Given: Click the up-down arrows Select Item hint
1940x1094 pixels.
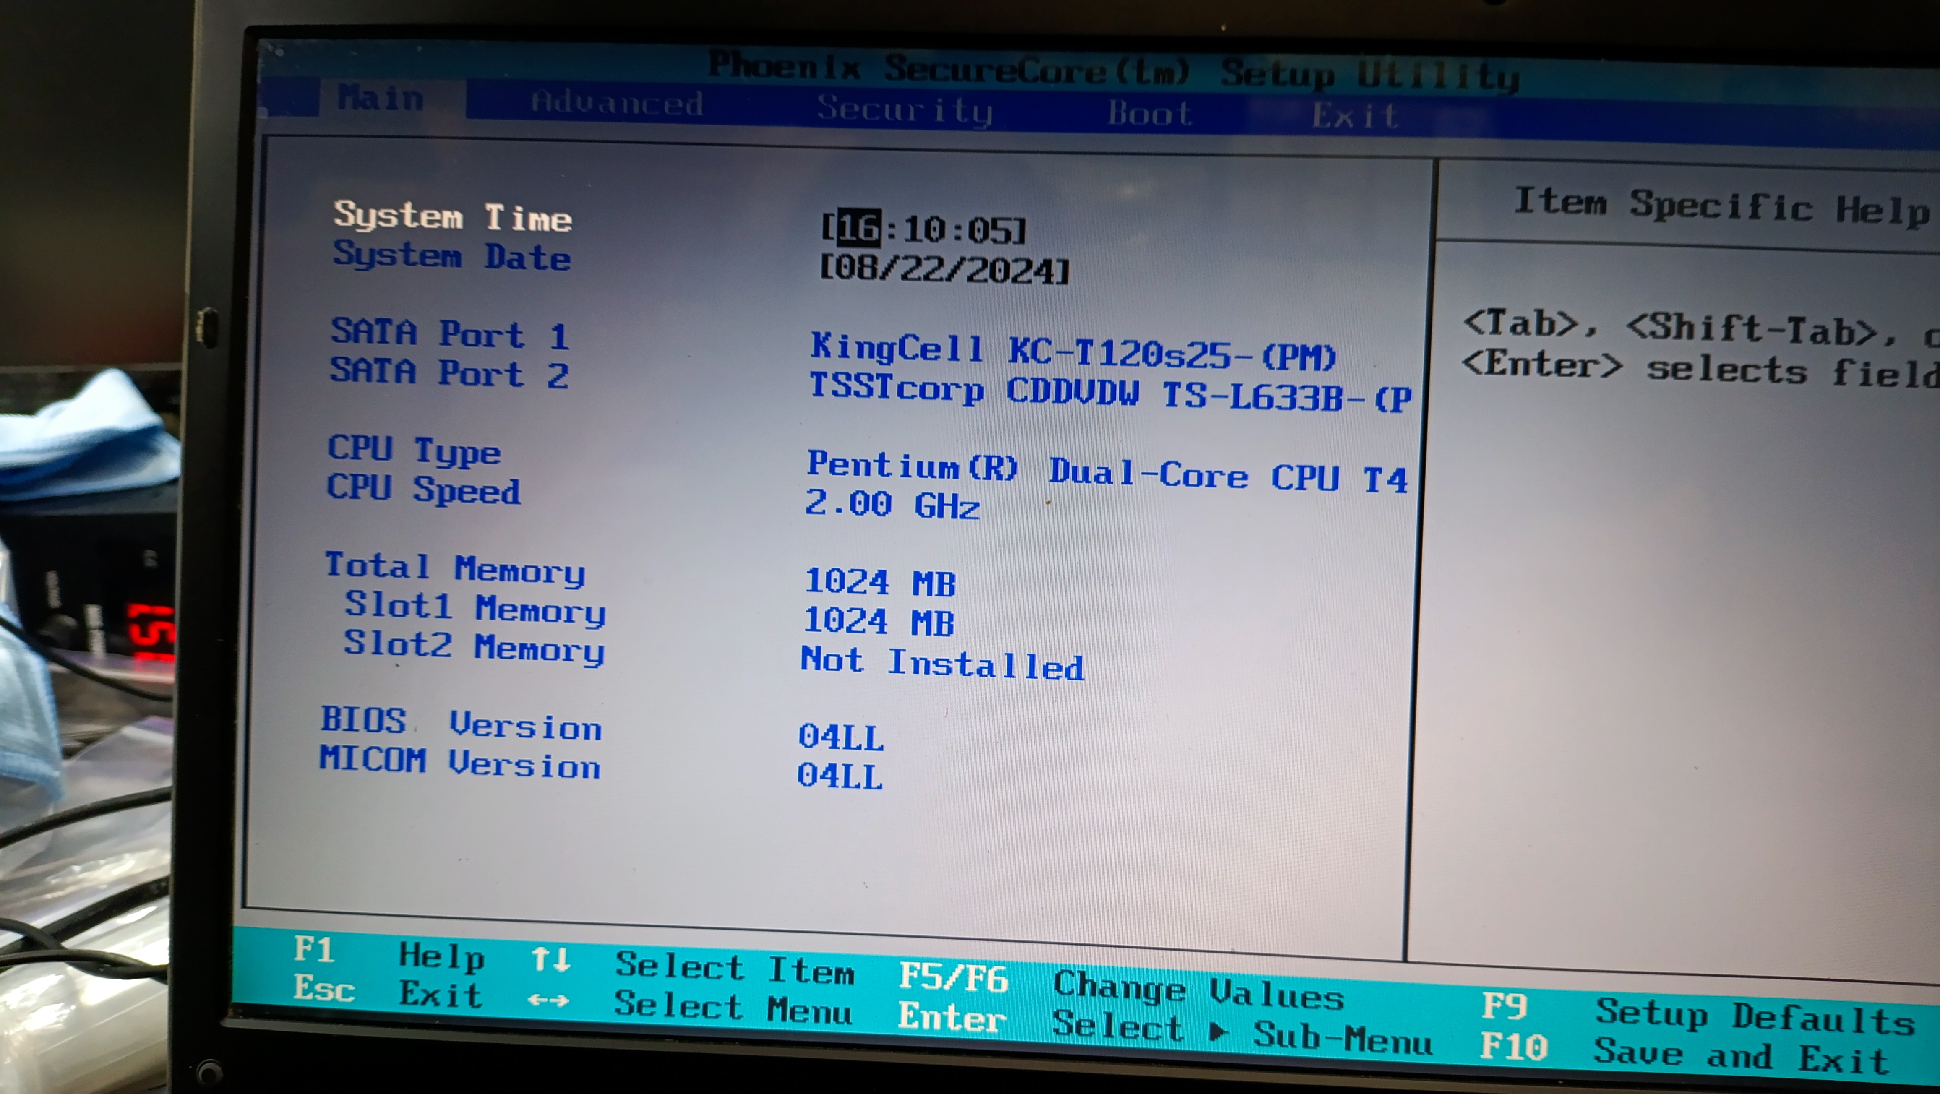Looking at the screenshot, I should pyautogui.click(x=693, y=966).
